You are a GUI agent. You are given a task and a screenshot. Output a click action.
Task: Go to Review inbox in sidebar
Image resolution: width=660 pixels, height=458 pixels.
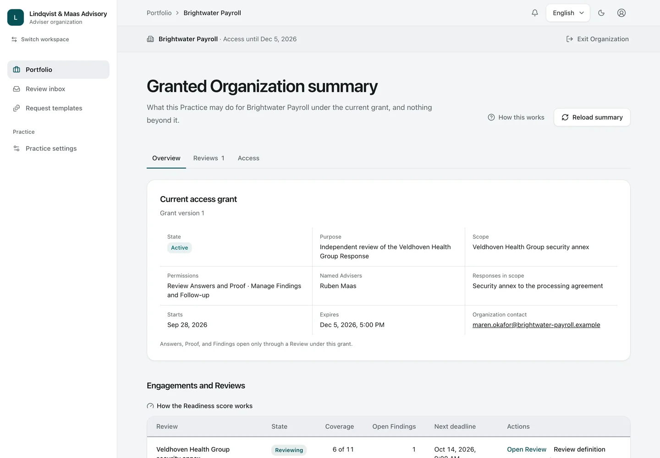(58, 89)
